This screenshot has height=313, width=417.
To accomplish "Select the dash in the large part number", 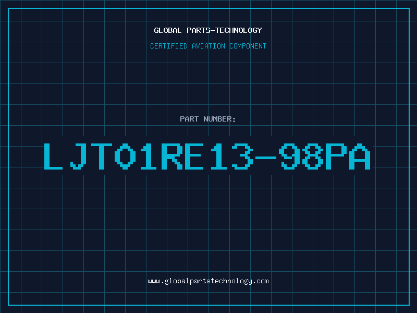I will [x=266, y=158].
